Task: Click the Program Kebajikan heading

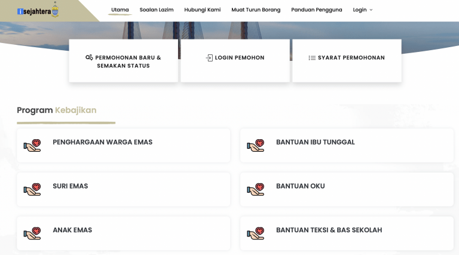Action: click(x=57, y=110)
